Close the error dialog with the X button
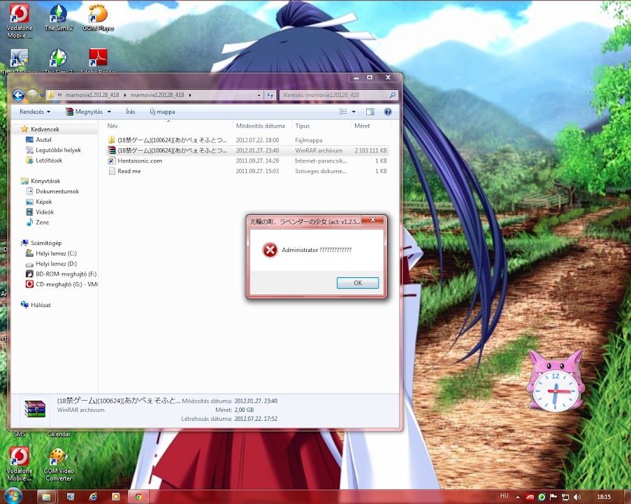The image size is (631, 504). 373,220
